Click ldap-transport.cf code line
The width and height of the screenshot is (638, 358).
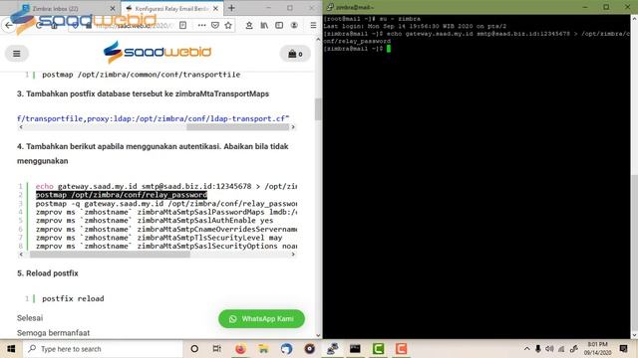(x=153, y=118)
